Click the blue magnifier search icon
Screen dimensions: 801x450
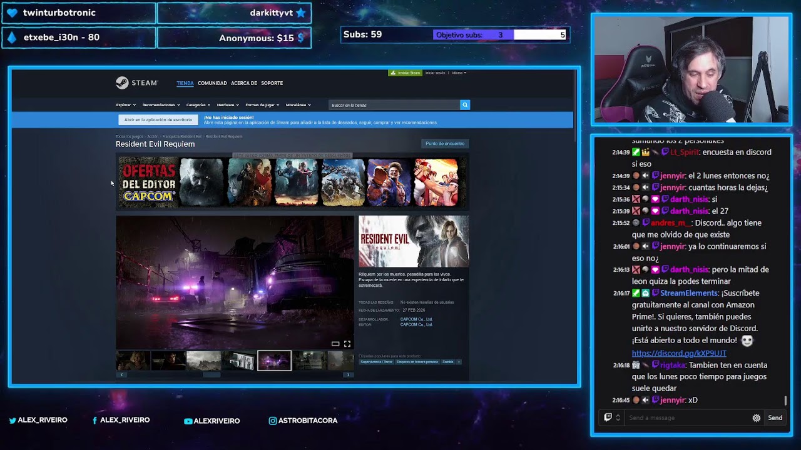point(465,105)
